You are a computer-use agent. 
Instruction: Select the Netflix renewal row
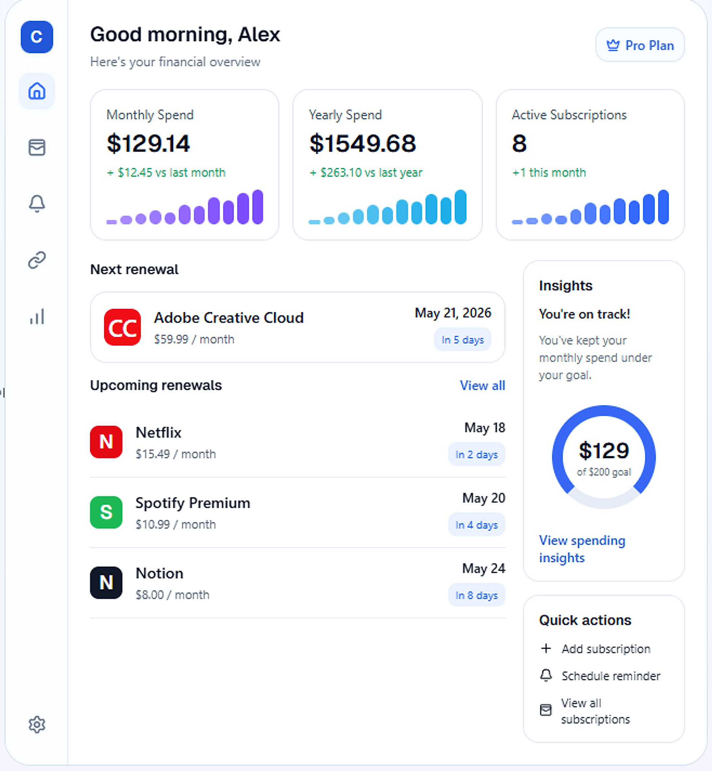click(x=298, y=442)
